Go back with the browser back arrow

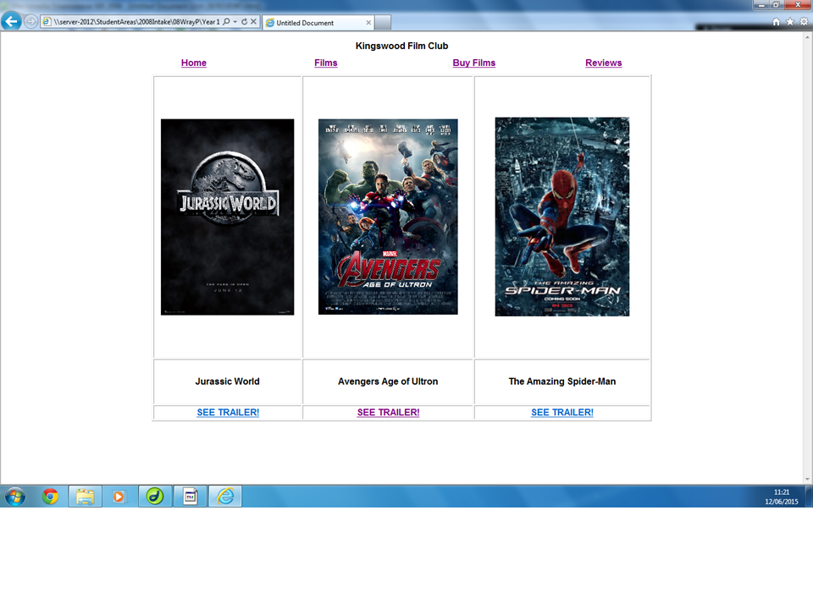point(11,22)
